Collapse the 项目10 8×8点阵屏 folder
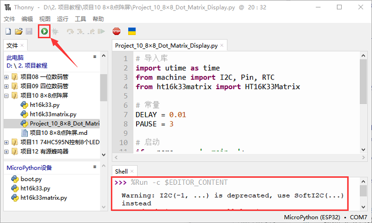The image size is (372, 223). [6, 96]
